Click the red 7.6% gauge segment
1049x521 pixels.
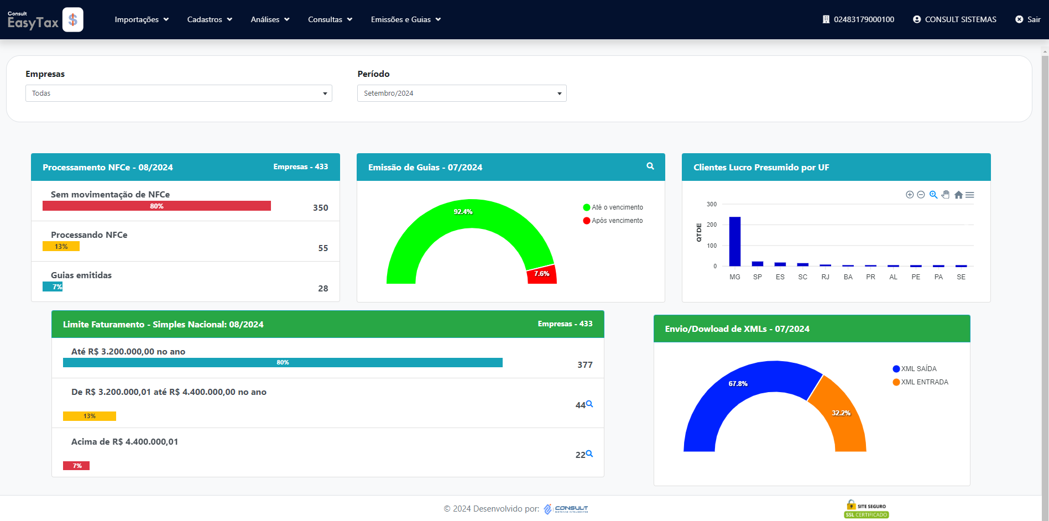click(x=542, y=274)
